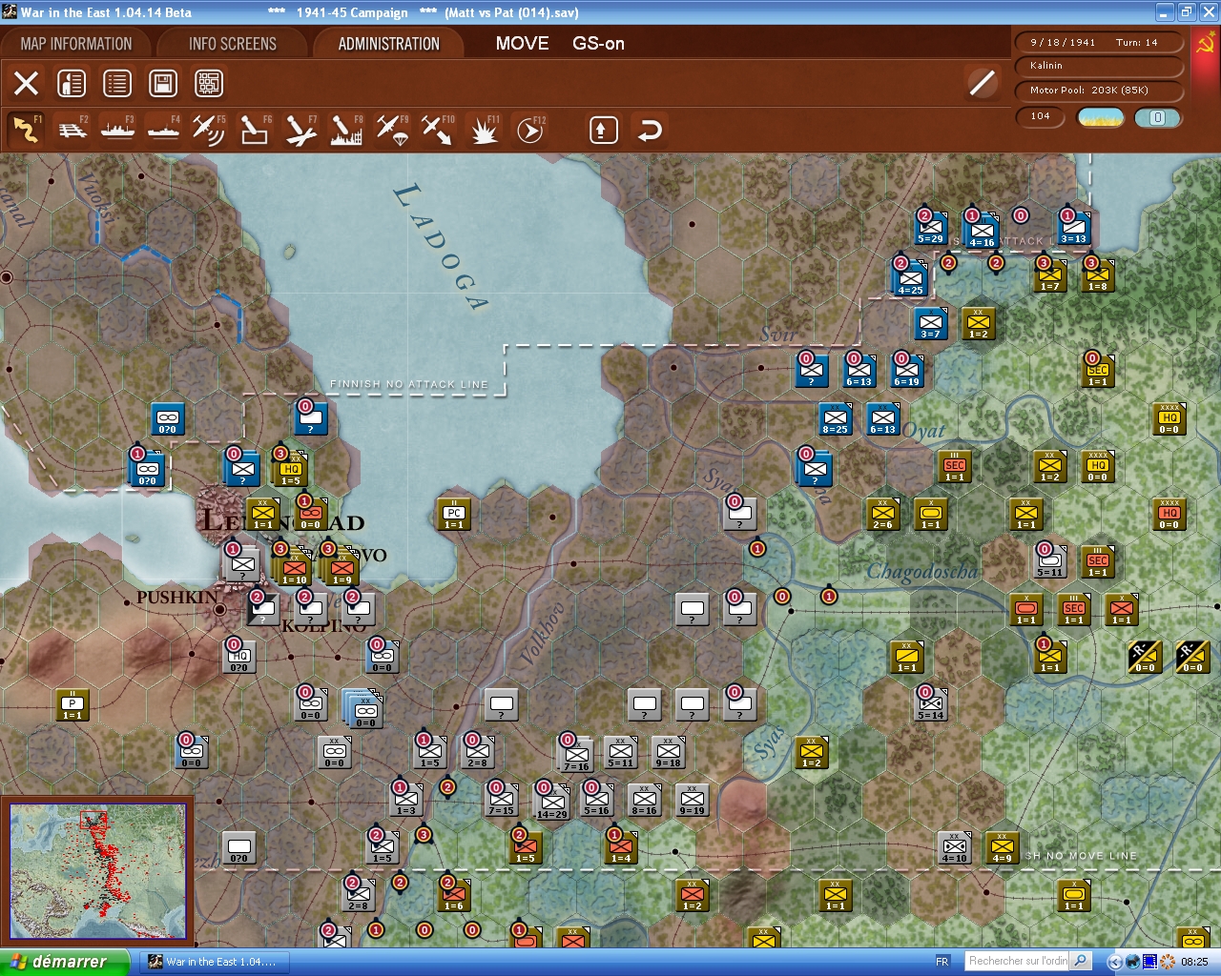The image size is (1221, 976).
Task: Open the list report icon
Action: tap(117, 83)
